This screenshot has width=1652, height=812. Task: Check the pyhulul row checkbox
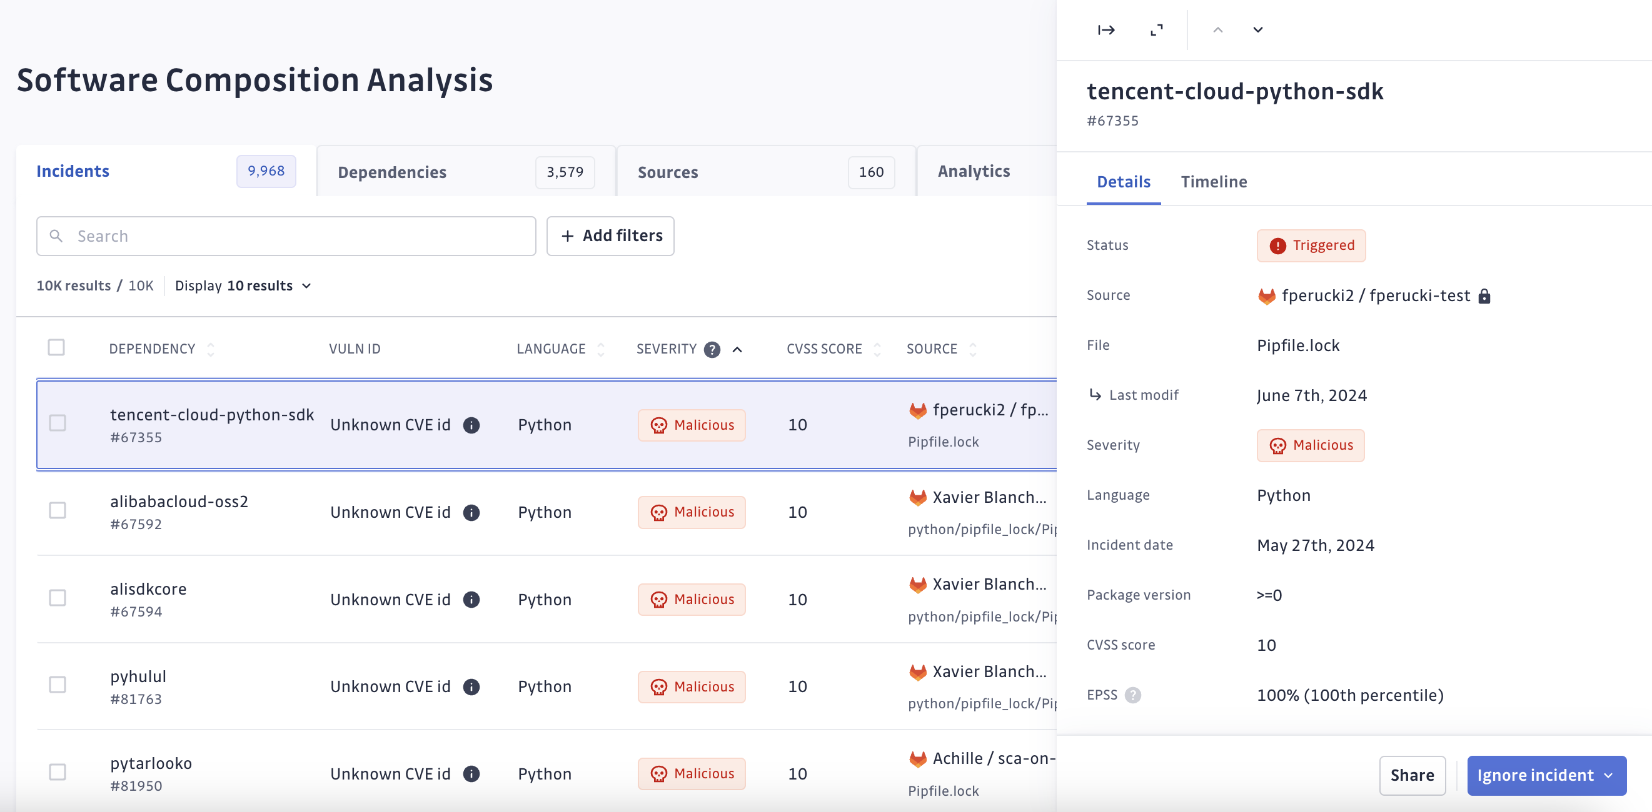(x=58, y=685)
